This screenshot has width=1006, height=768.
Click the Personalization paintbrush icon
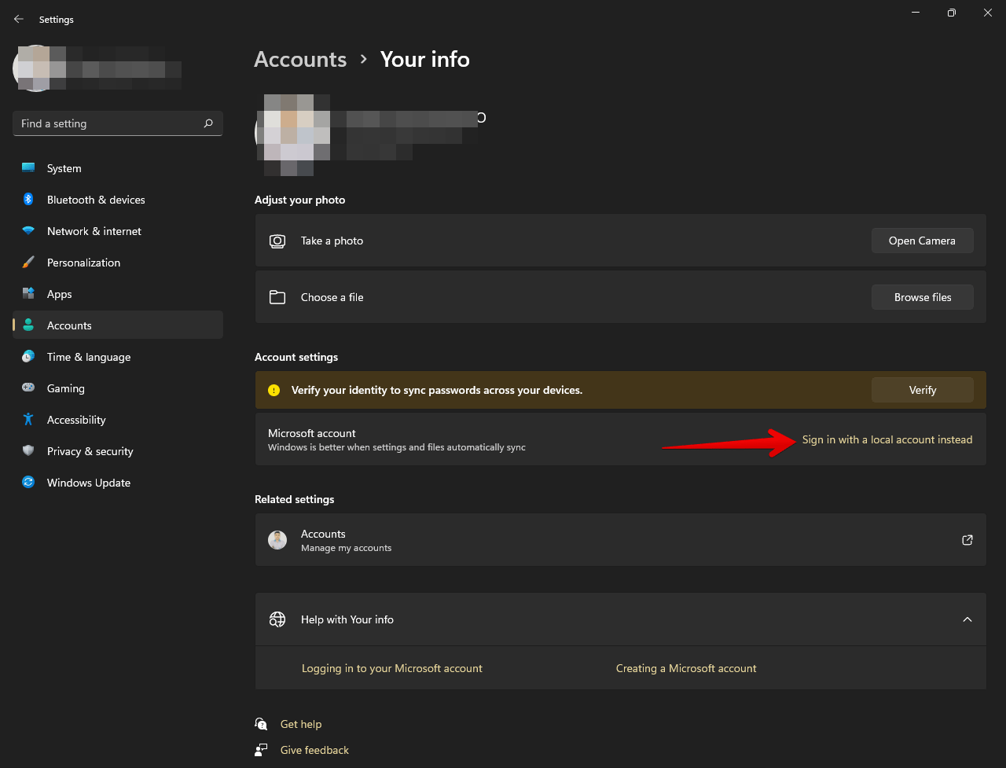28,263
